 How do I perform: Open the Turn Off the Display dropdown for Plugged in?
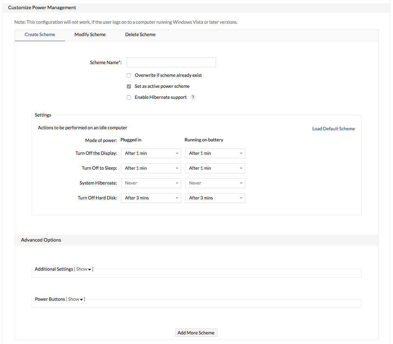pos(151,153)
